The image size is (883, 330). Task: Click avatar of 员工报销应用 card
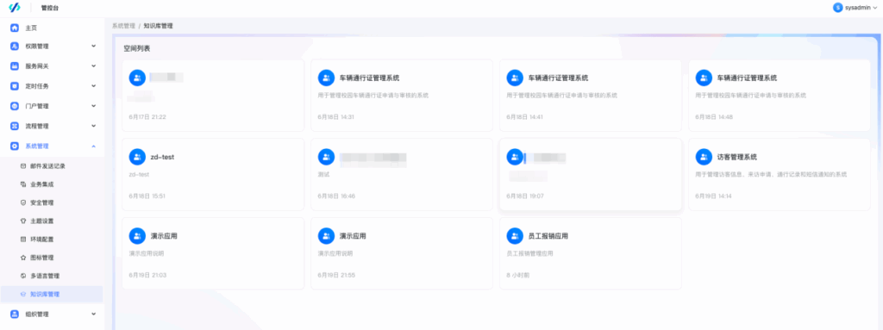point(516,236)
